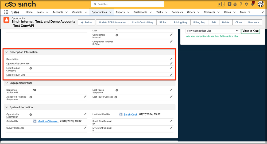This screenshot has width=267, height=144.
Task: Edit the Survey Response pencil
Action: point(85,128)
